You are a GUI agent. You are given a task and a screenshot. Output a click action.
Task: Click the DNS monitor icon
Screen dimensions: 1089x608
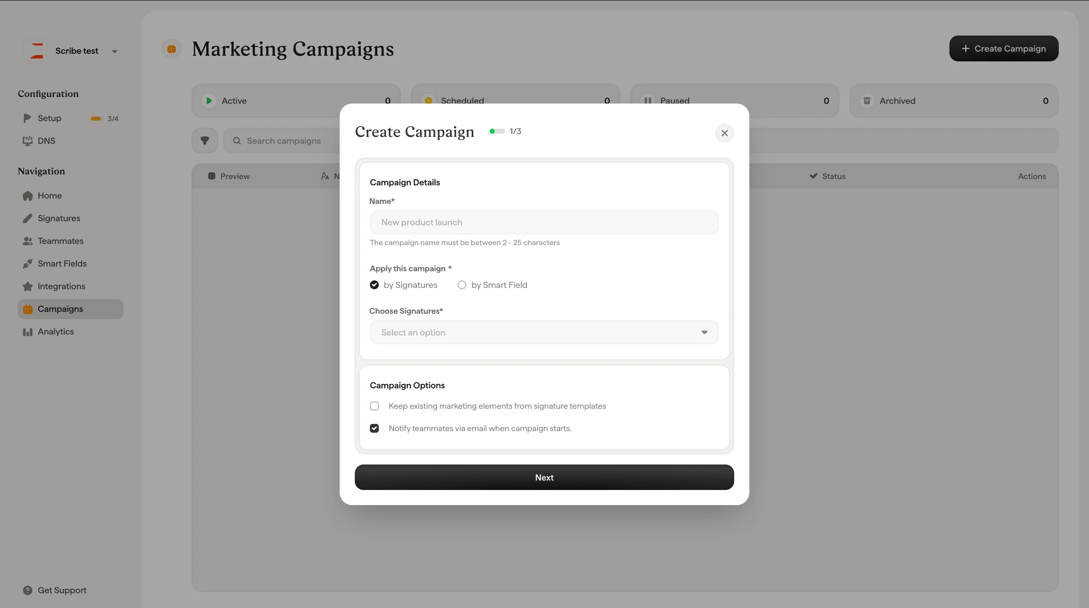27,141
